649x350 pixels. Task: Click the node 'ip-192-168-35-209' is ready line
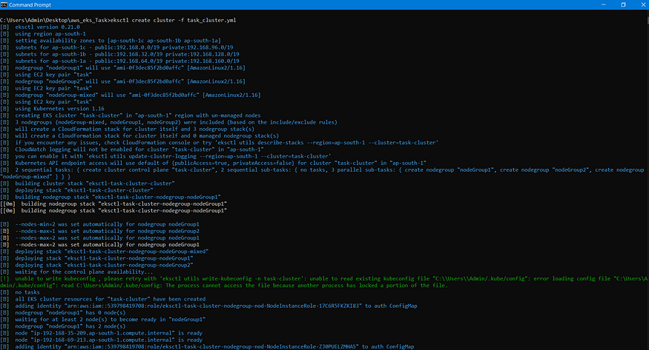point(109,333)
